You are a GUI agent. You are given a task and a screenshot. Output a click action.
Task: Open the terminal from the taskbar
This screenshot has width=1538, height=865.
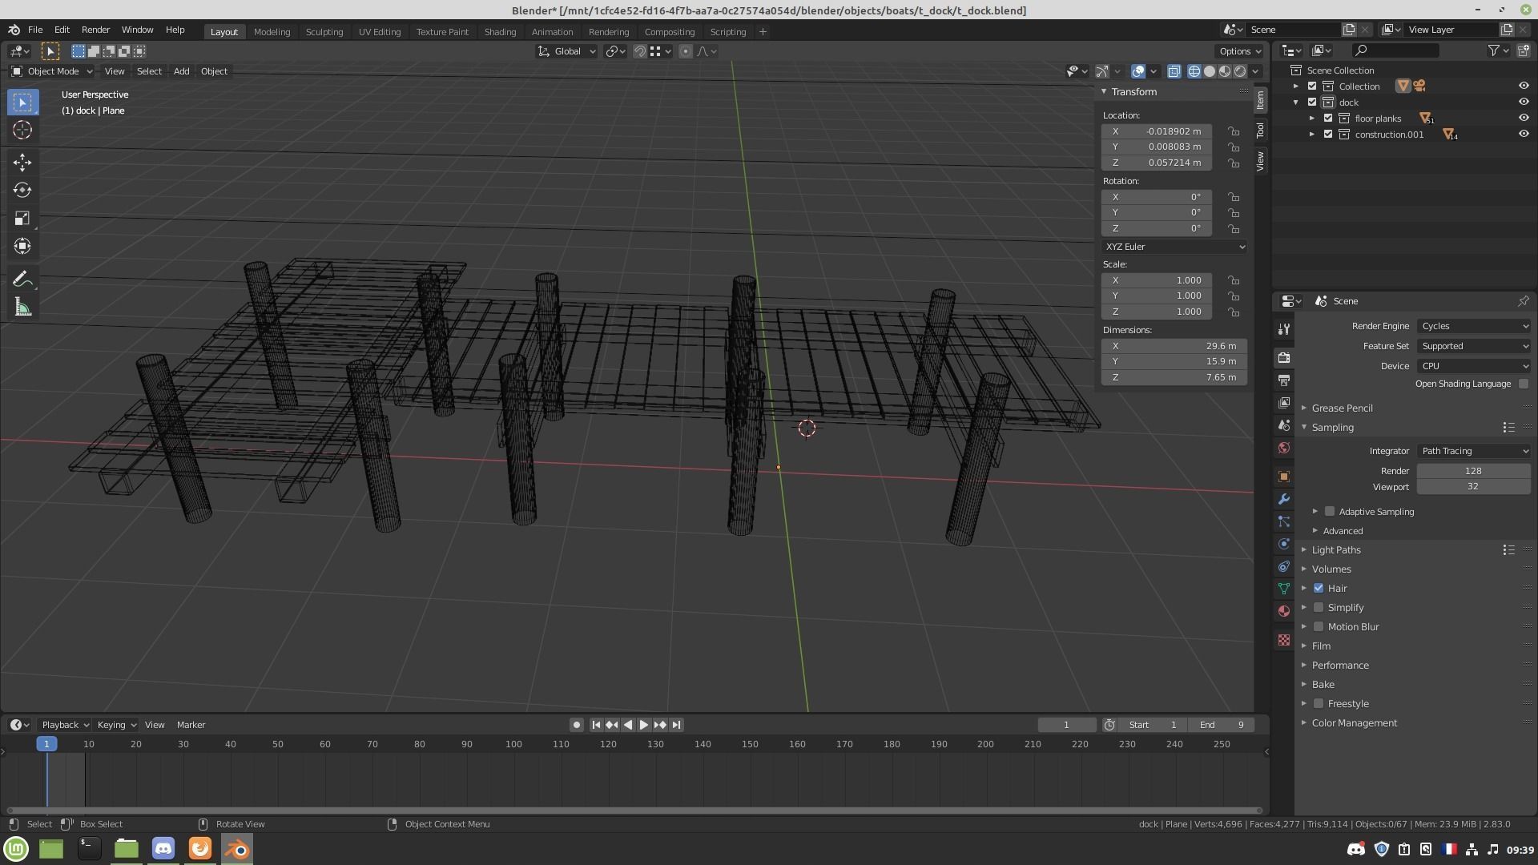[89, 849]
